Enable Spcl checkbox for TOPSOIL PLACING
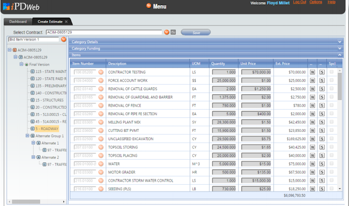The height and width of the screenshot is (206, 349). point(331,155)
